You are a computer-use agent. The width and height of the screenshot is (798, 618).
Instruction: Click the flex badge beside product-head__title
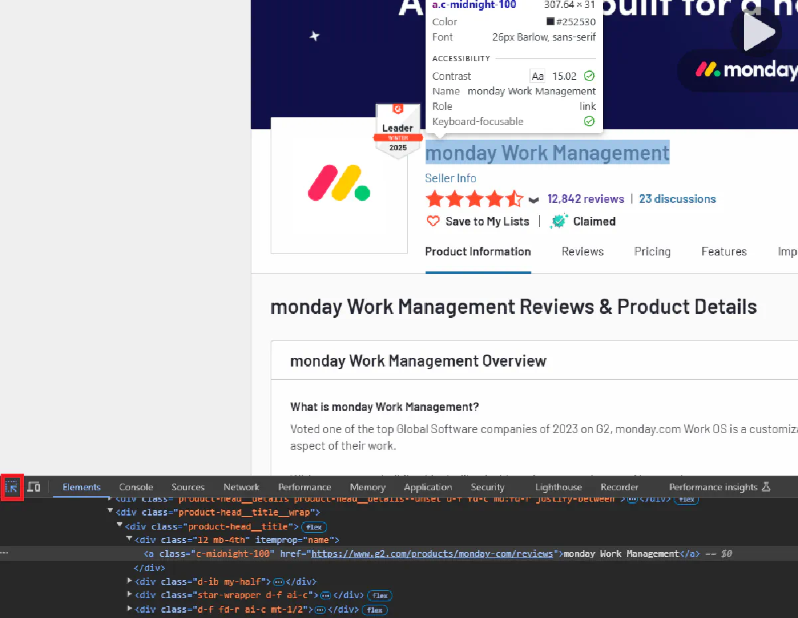point(314,527)
